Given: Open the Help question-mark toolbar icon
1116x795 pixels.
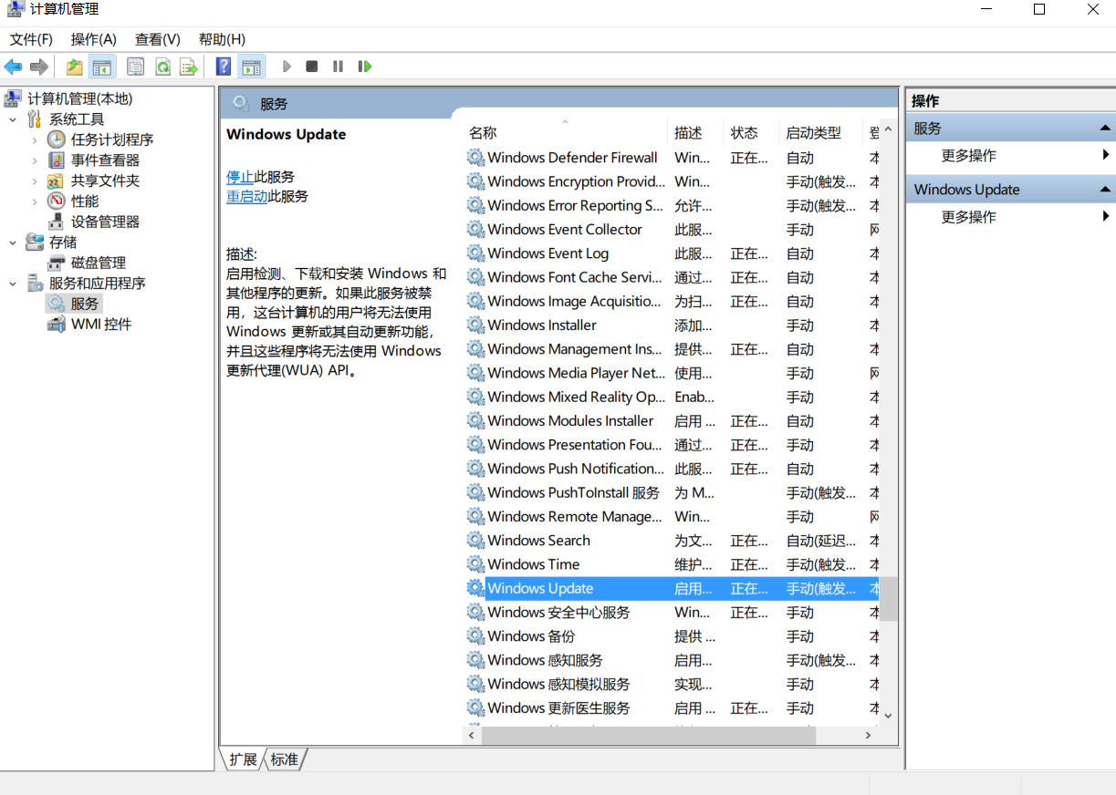Looking at the screenshot, I should (x=224, y=67).
